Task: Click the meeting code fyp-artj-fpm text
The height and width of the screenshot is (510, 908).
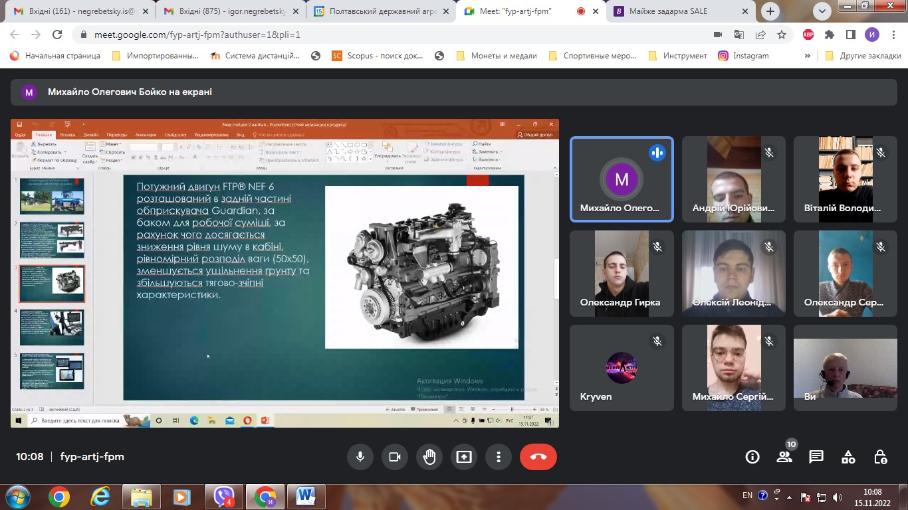Action: (92, 457)
